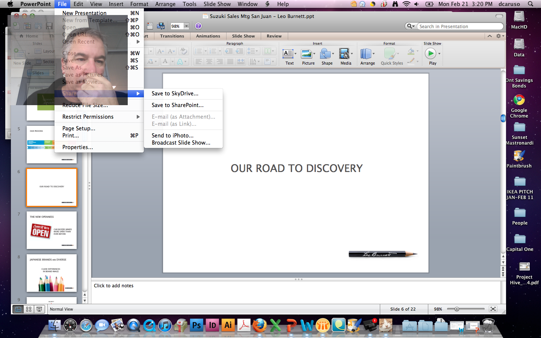The width and height of the screenshot is (541, 338).
Task: Insert a Picture from the ribbon
Action: (307, 54)
